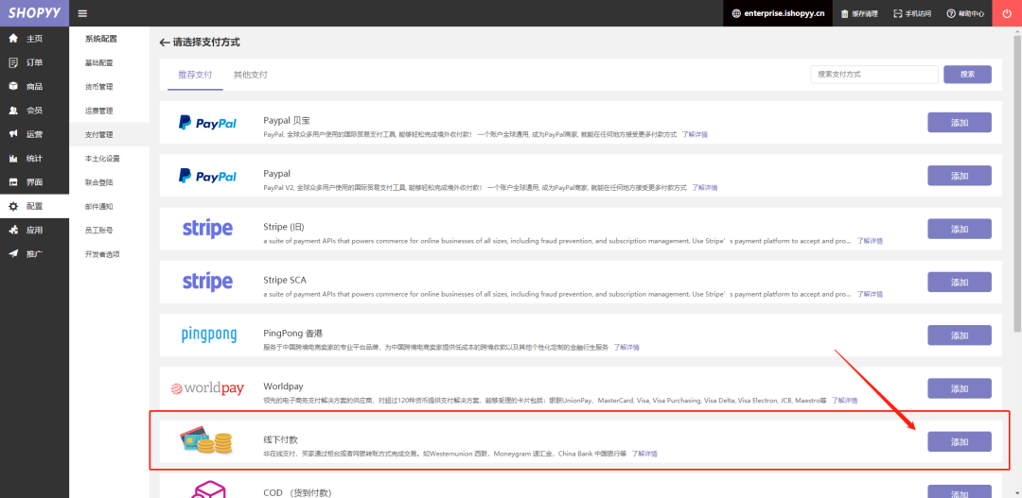Screen dimensions: 1022x498
Task: Click 缓存清理 clear cache in the header
Action: 858,13
